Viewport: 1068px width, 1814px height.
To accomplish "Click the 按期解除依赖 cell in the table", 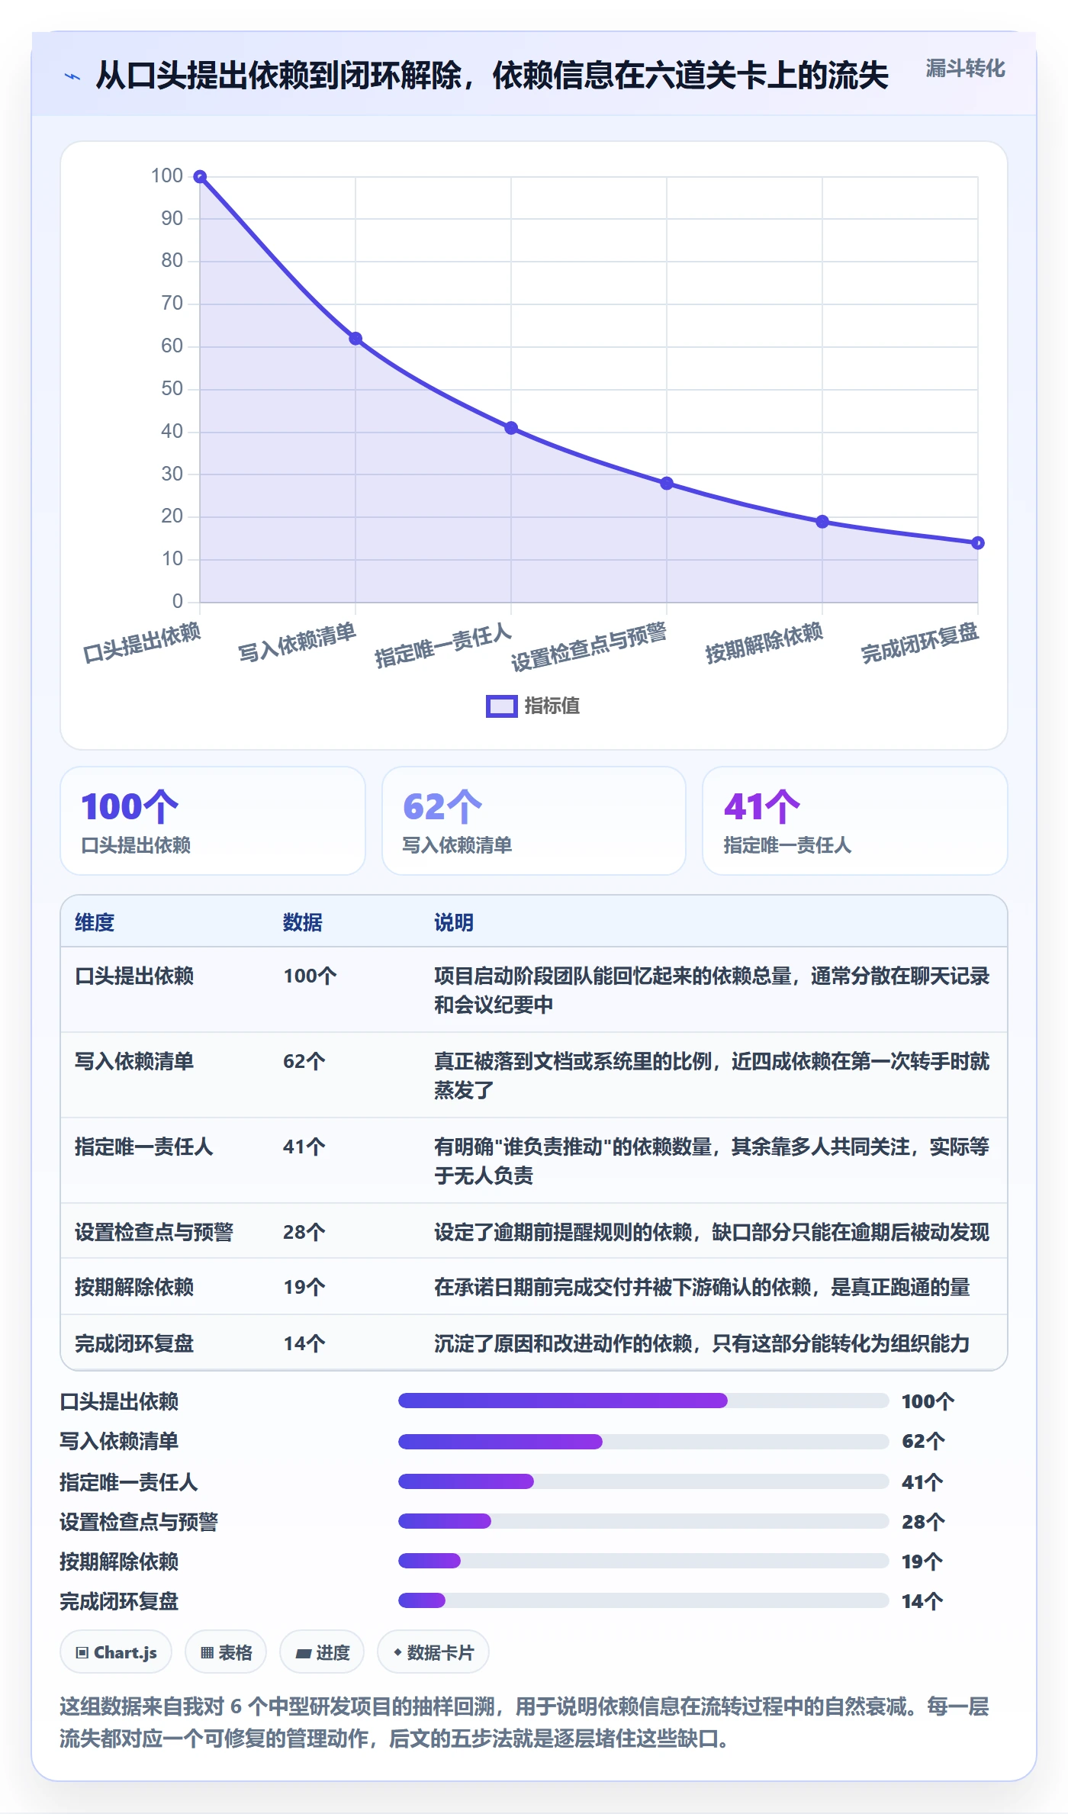I will point(134,1288).
